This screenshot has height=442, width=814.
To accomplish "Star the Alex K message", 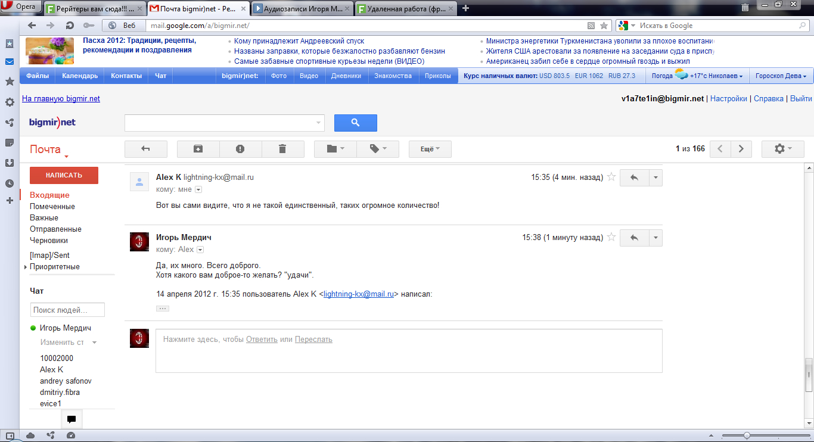I will (x=611, y=178).
